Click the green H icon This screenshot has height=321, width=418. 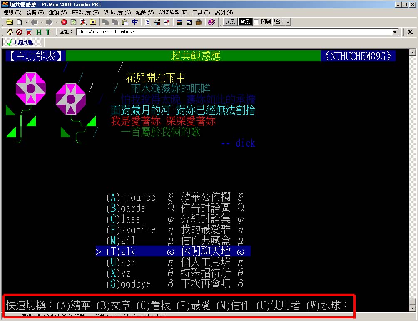pyautogui.click(x=39, y=32)
